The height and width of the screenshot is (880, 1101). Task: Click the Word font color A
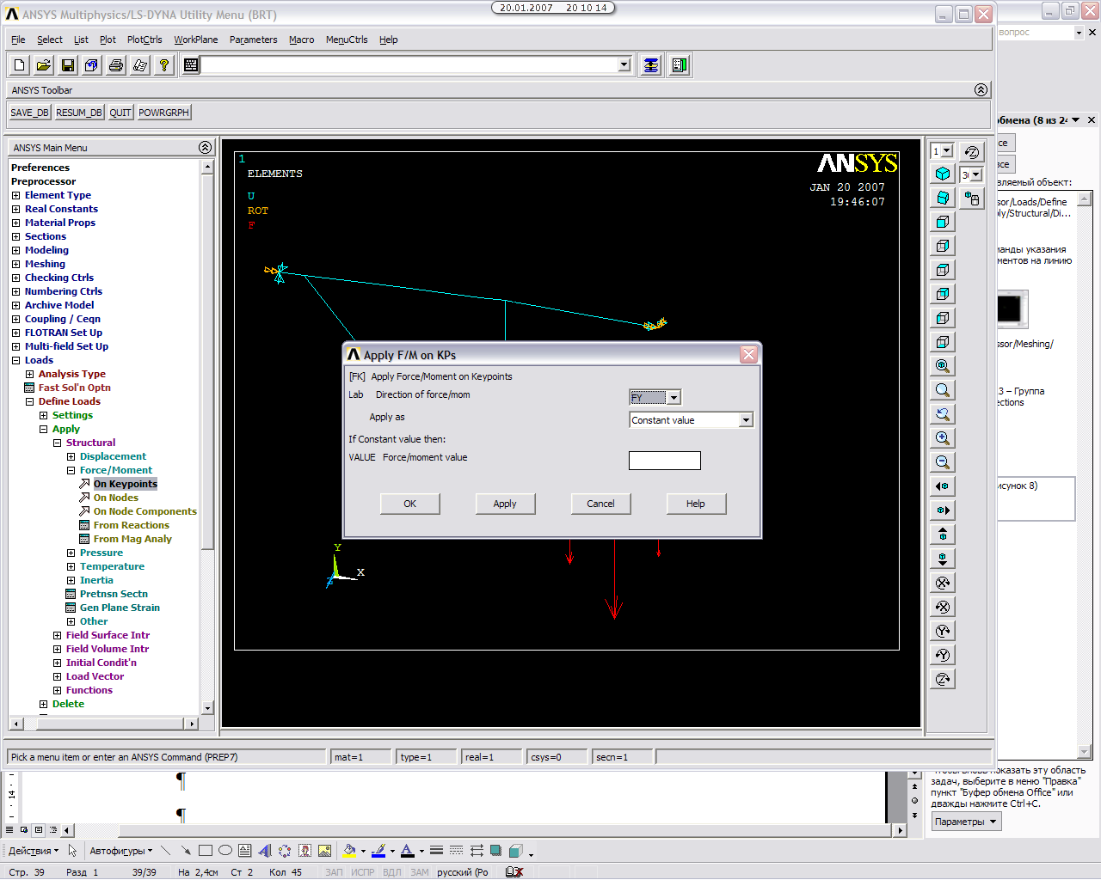pyautogui.click(x=408, y=851)
